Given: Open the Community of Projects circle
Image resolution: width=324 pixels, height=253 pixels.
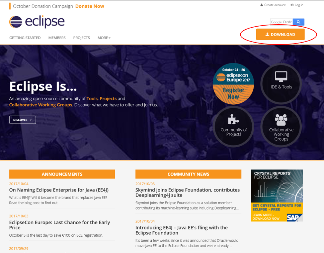Looking at the screenshot, I should (x=233, y=127).
